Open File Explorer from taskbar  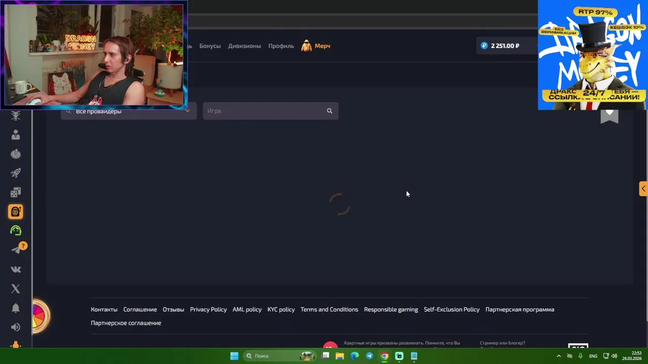point(340,356)
